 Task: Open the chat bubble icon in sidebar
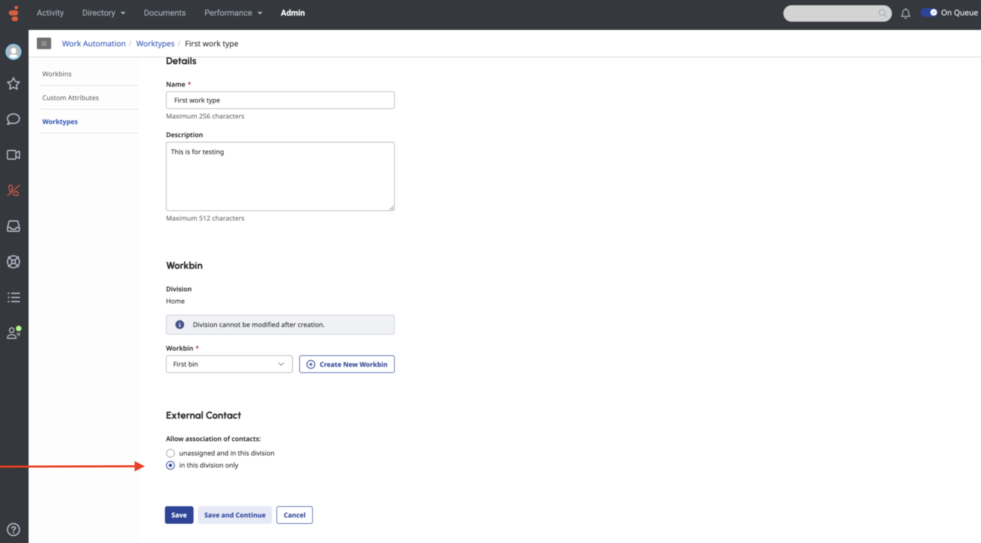coord(14,119)
